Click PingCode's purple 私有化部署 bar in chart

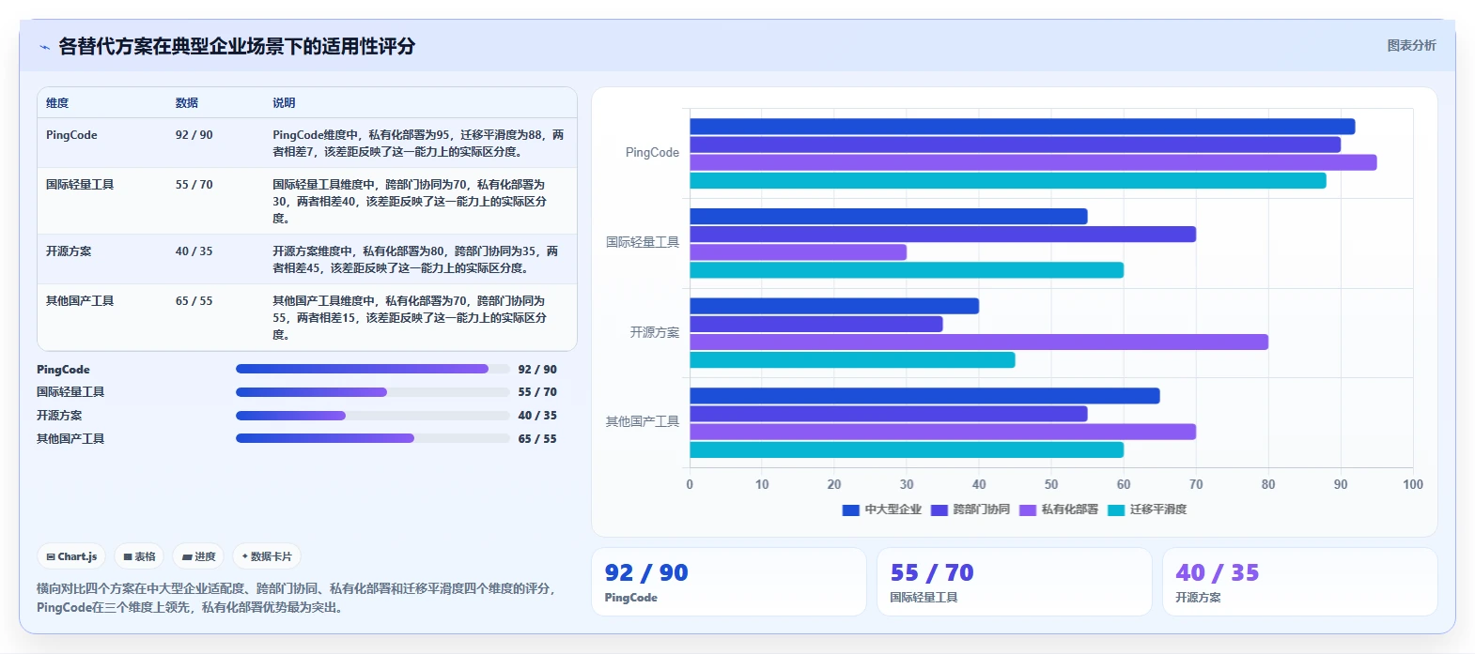point(1033,162)
